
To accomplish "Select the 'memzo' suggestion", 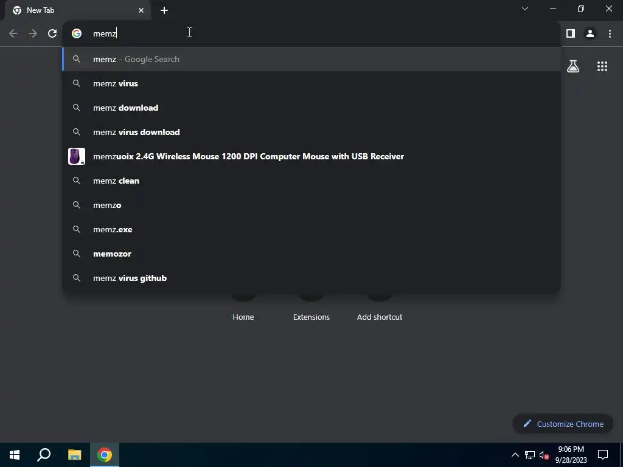I will pyautogui.click(x=311, y=205).
